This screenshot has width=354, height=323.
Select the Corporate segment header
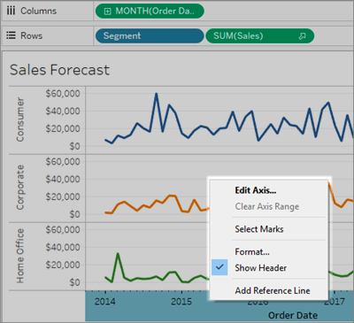point(19,188)
